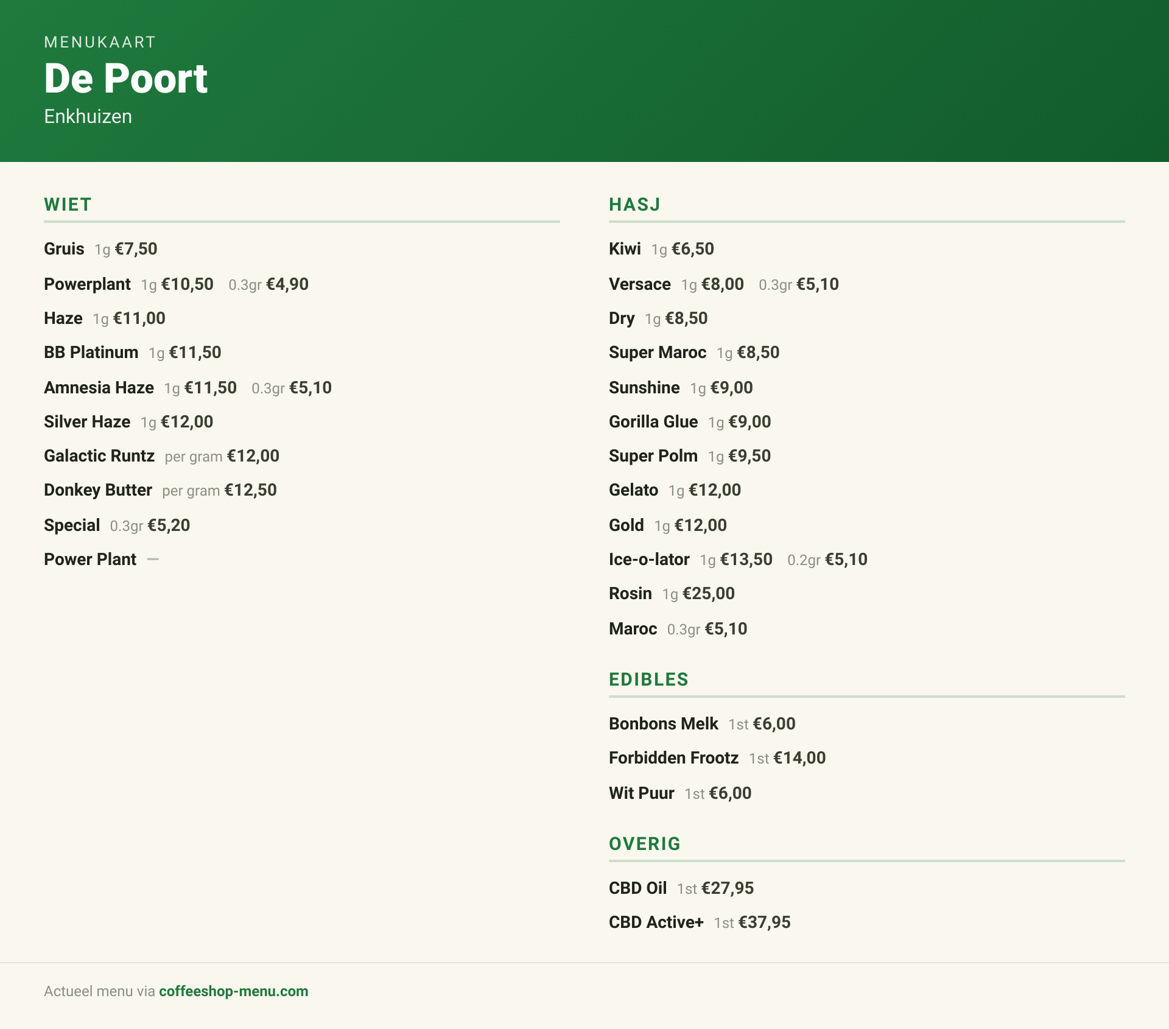Screen dimensions: 1169x1029
Task: Click the Dry item name
Action: pos(622,318)
